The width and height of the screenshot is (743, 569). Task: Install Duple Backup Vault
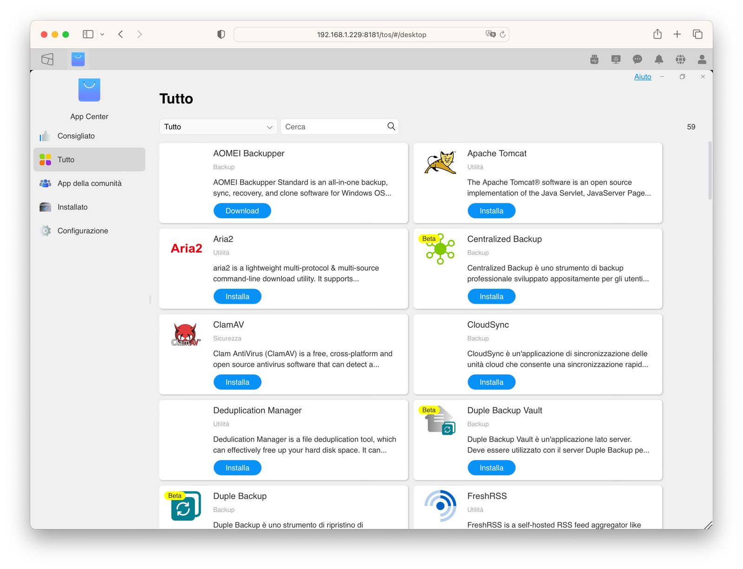491,468
